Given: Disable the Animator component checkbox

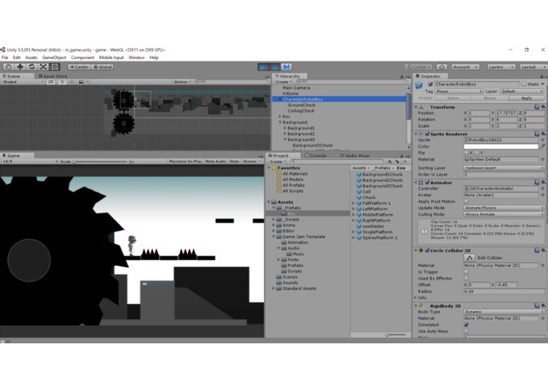Looking at the screenshot, I should point(427,183).
